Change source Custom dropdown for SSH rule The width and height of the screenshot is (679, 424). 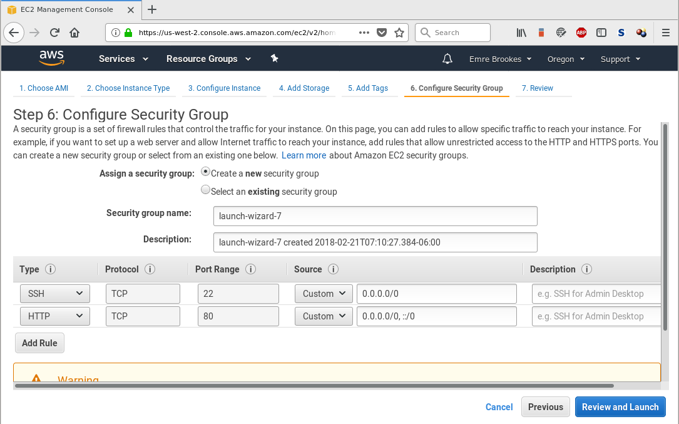(x=324, y=294)
